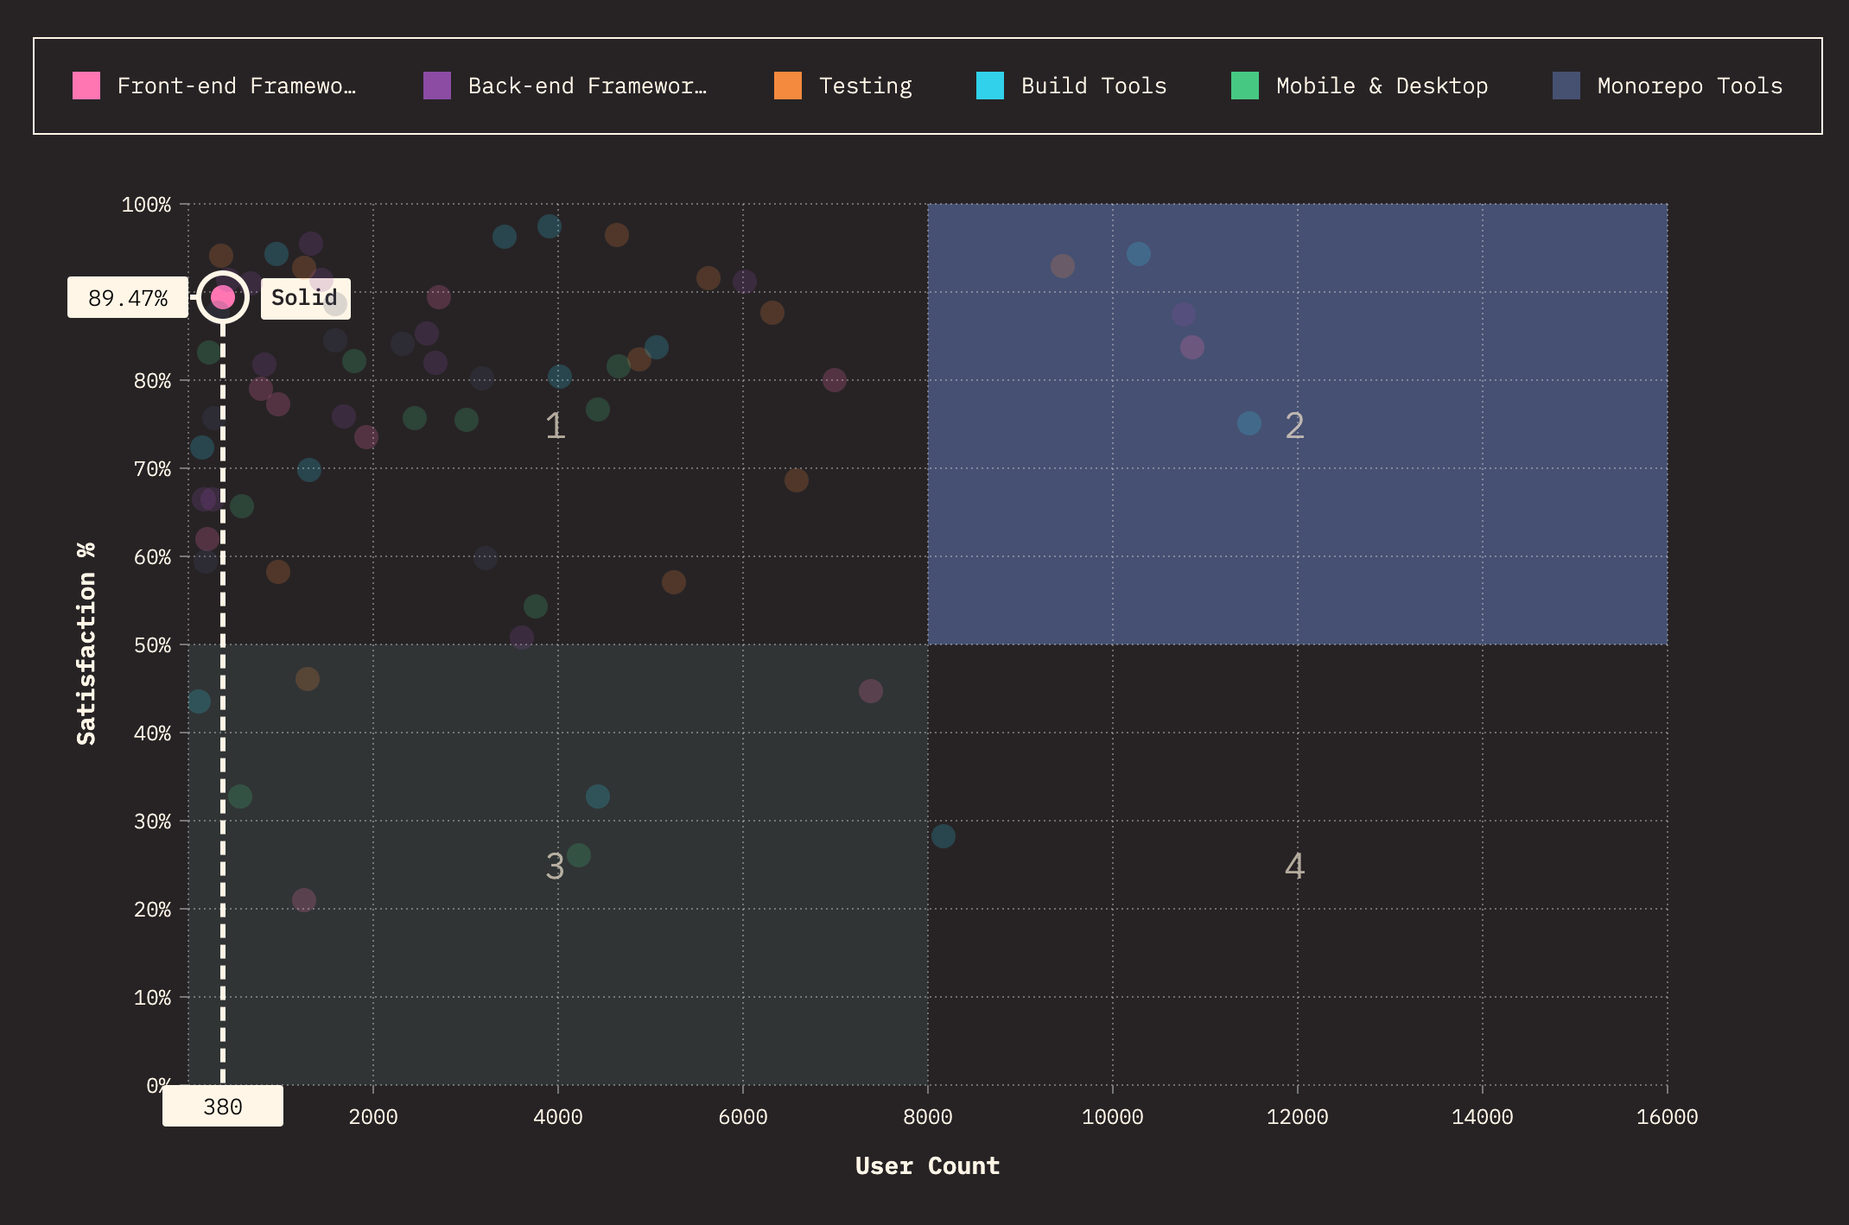Select the quadrant 3 number label
The image size is (1849, 1225).
coord(555,866)
